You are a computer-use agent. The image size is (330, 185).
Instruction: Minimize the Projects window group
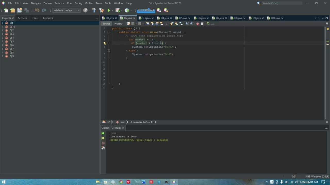pos(97,18)
